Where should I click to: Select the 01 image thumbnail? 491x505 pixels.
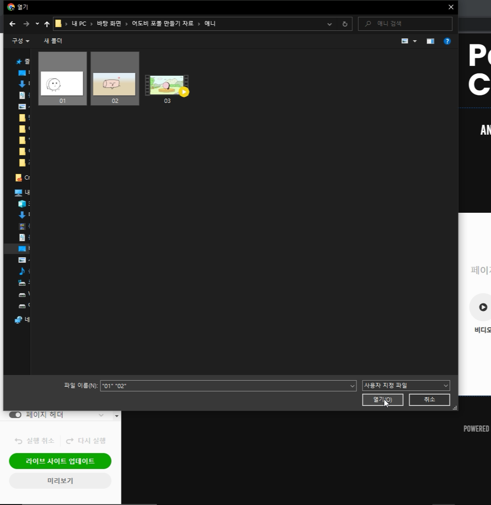(x=63, y=79)
